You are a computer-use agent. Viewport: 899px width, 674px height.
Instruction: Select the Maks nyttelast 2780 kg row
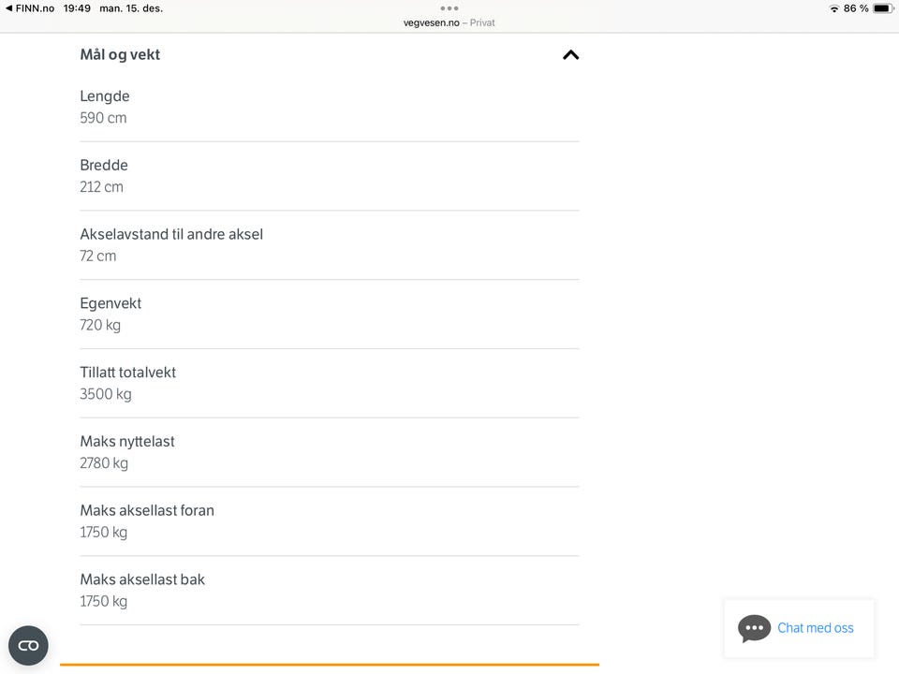328,452
